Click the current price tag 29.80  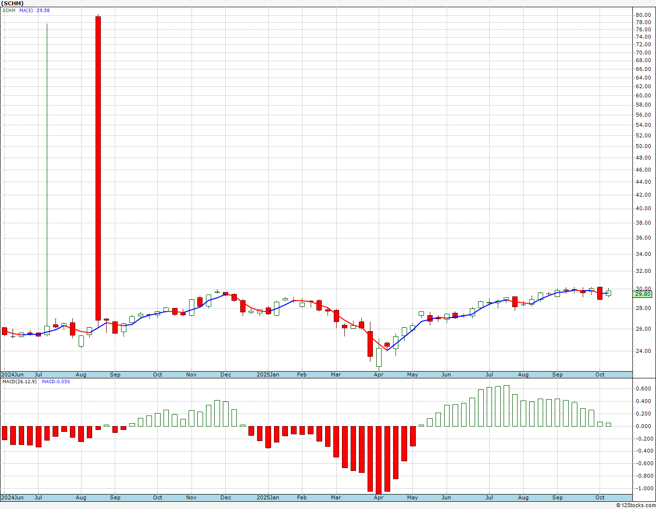(x=643, y=294)
